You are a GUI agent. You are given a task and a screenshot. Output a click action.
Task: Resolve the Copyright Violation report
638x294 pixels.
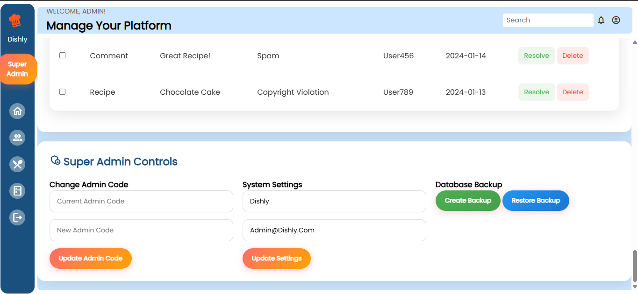pyautogui.click(x=536, y=92)
